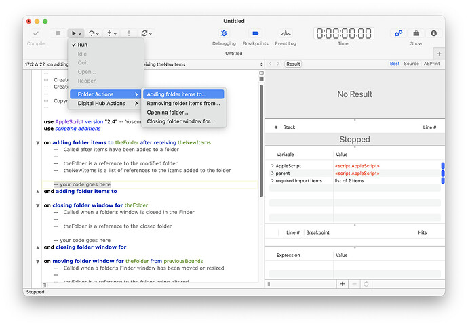Click 'list of 2 items' value
This screenshot has height=326, width=468.
(x=349, y=181)
